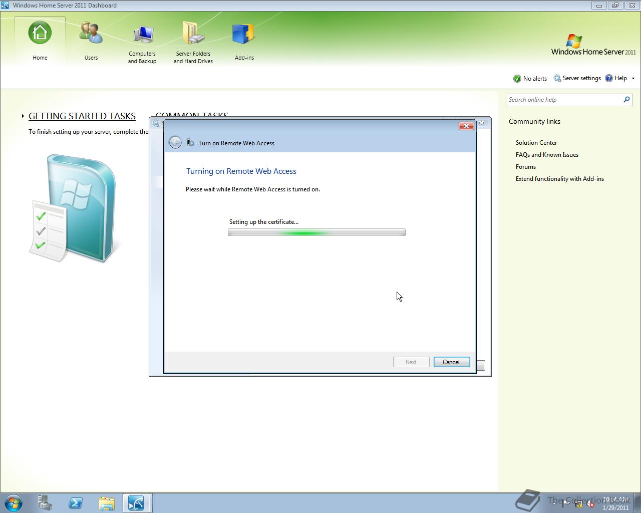Open Server Manager from the taskbar
The height and width of the screenshot is (513, 641).
tap(45, 503)
